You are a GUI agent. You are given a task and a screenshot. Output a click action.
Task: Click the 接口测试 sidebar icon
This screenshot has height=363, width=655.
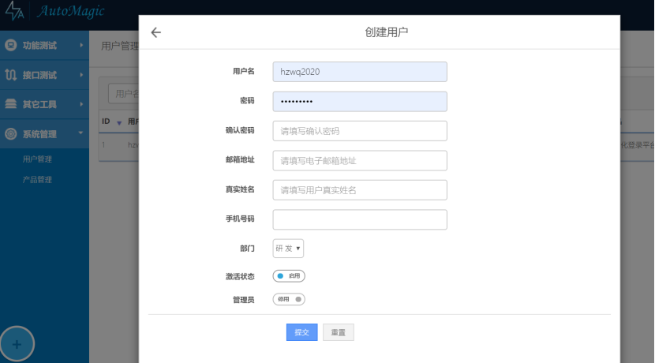pyautogui.click(x=11, y=75)
